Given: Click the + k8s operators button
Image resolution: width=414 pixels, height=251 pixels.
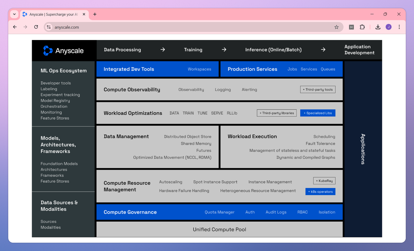Looking at the screenshot, I should pos(320,191).
